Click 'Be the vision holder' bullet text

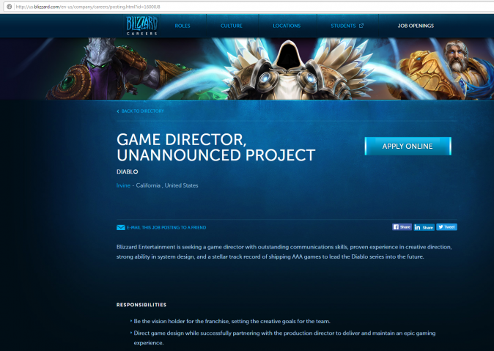tap(232, 322)
